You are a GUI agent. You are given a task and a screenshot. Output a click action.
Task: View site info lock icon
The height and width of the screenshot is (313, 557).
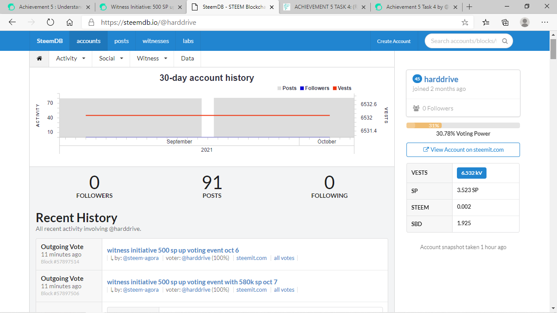tap(91, 23)
